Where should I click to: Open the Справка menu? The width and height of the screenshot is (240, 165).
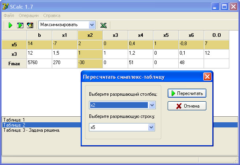52,15
